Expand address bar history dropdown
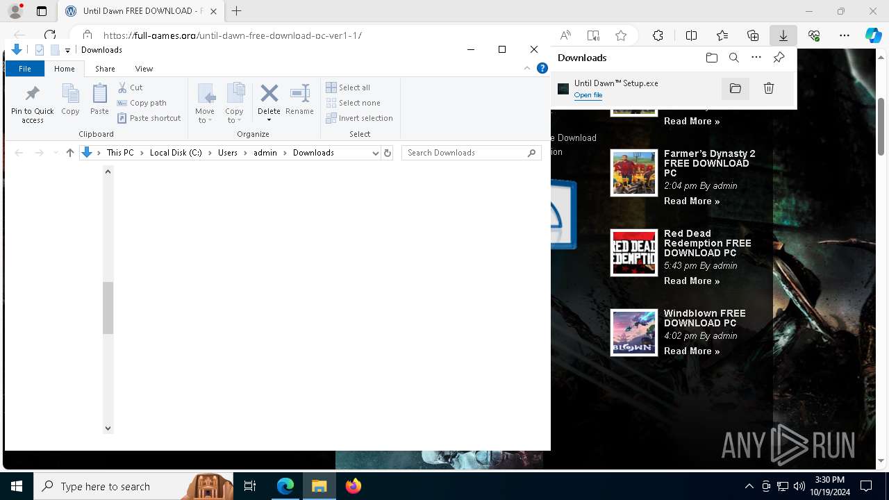 (x=376, y=153)
